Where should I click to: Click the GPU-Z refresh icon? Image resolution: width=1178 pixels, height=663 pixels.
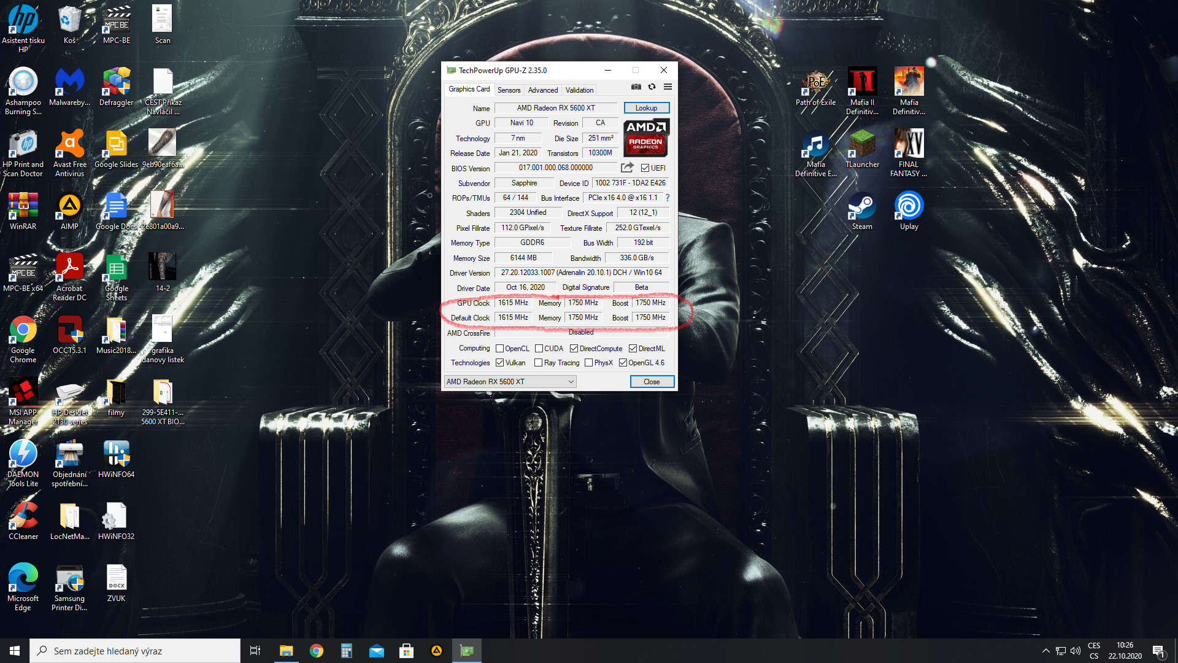[652, 87]
